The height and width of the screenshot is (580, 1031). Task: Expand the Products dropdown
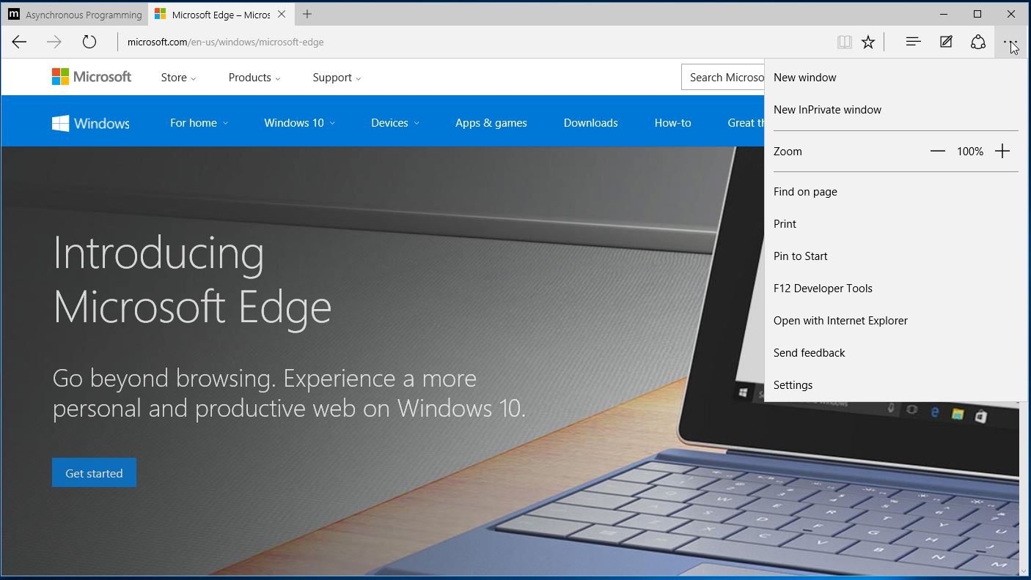pyautogui.click(x=254, y=78)
